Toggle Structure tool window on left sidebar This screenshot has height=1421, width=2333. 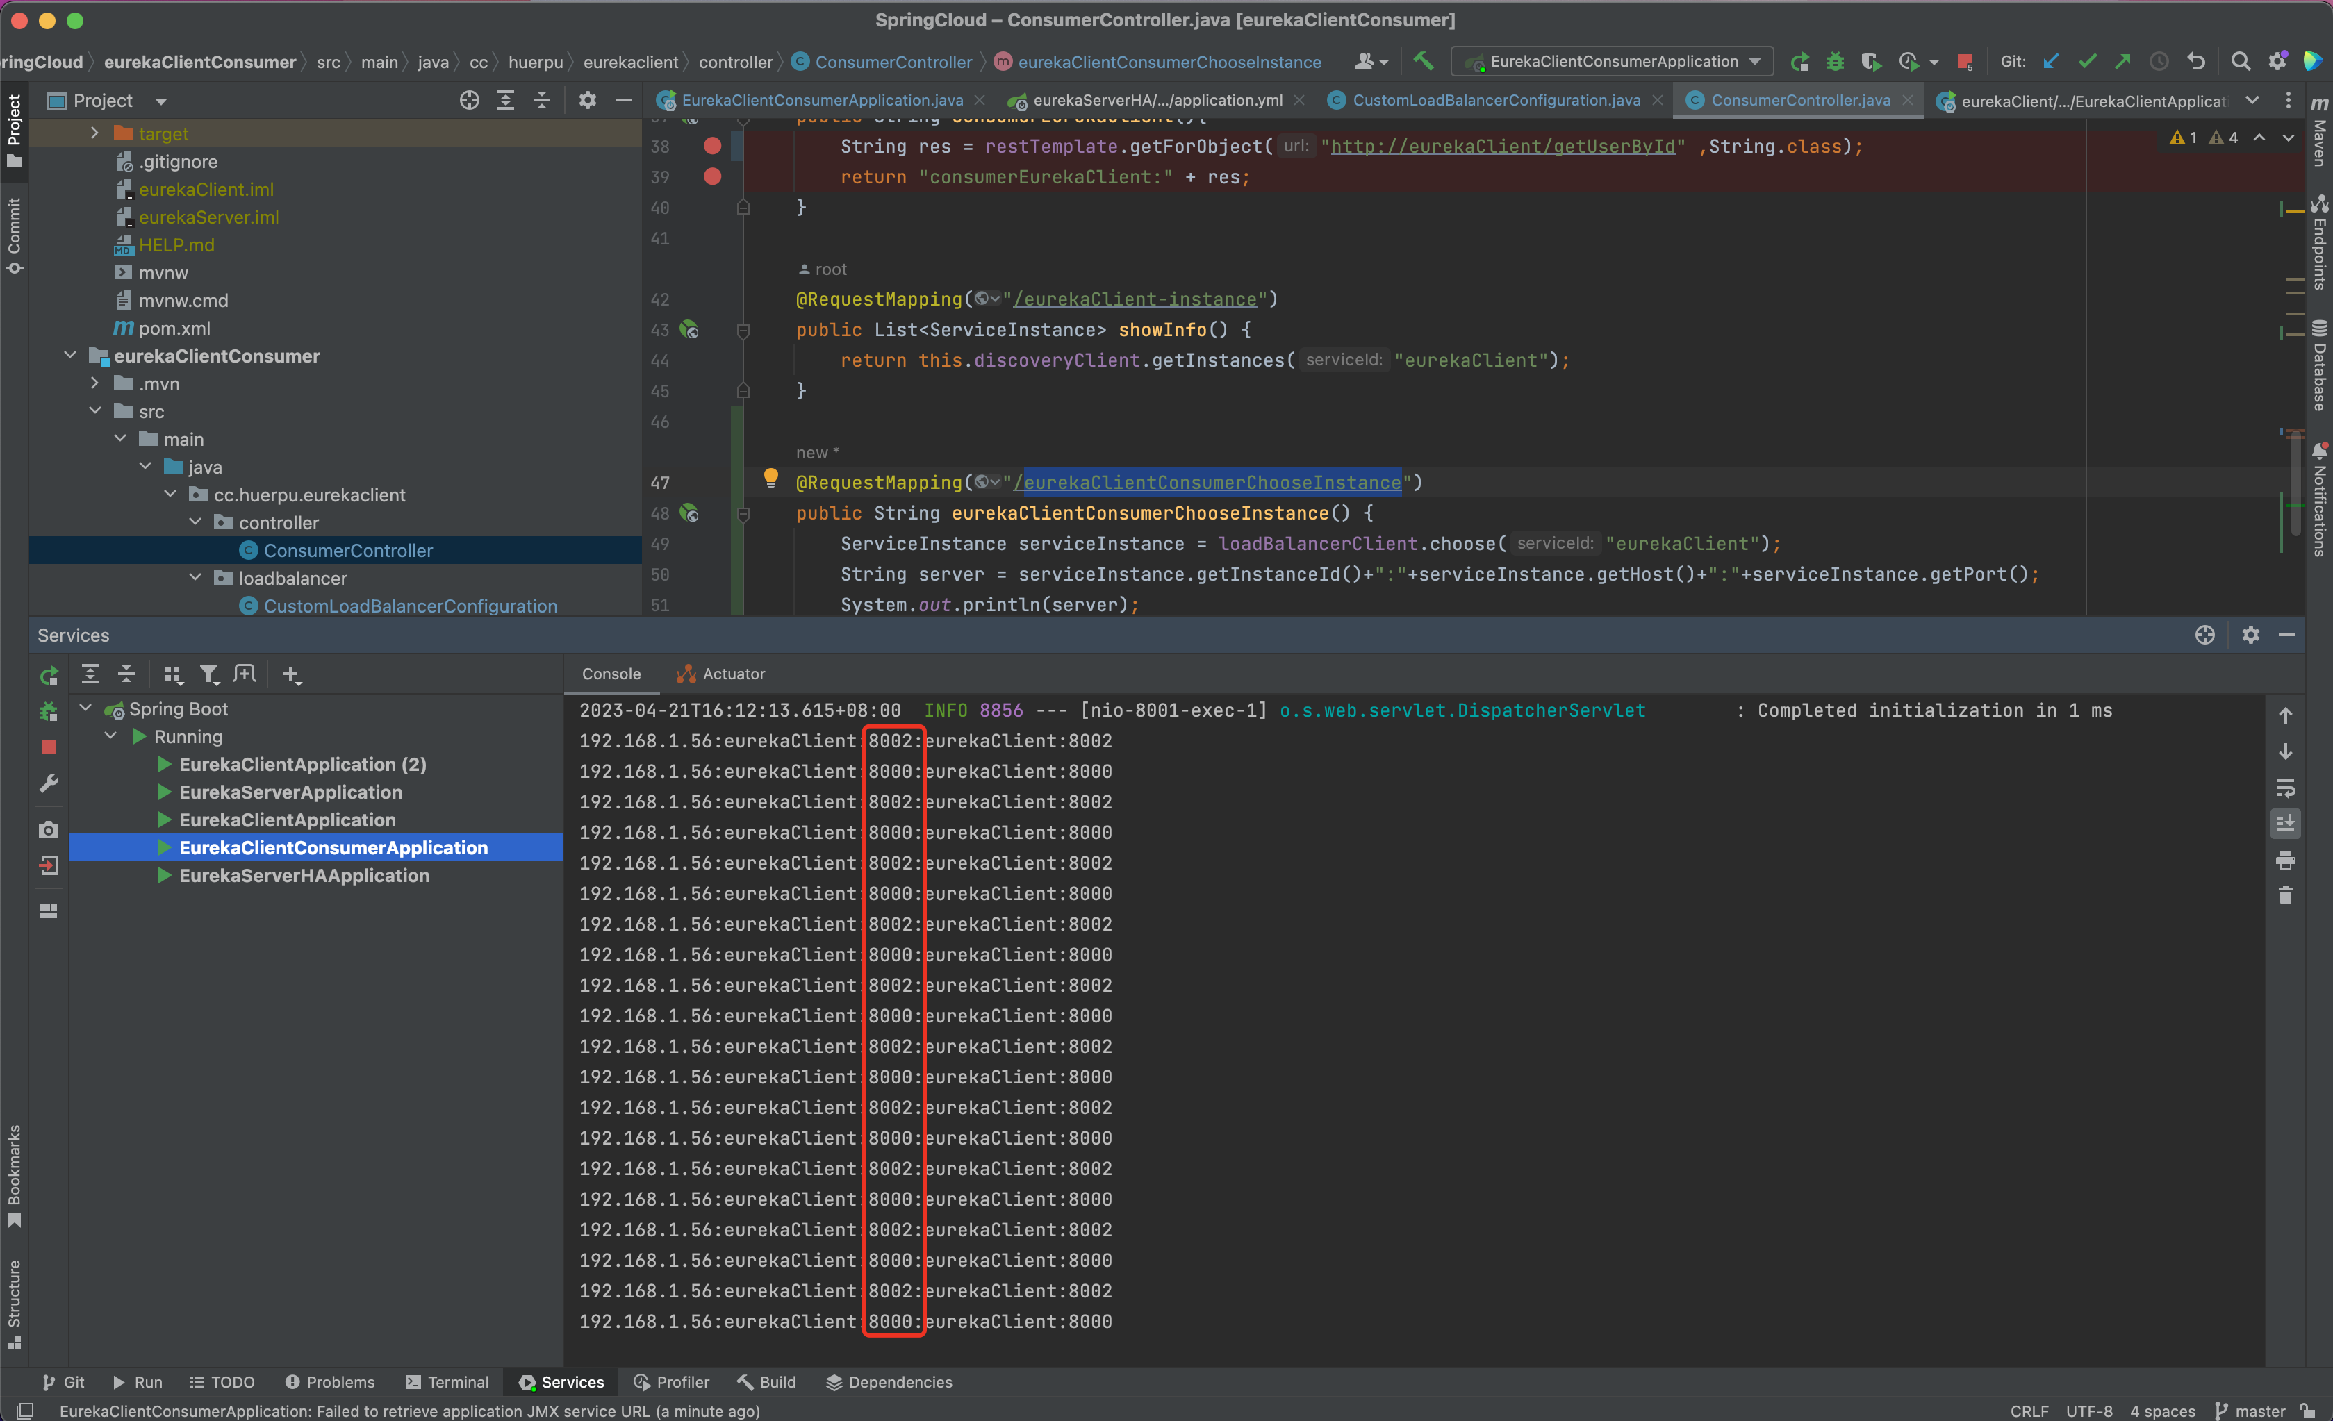point(13,1304)
